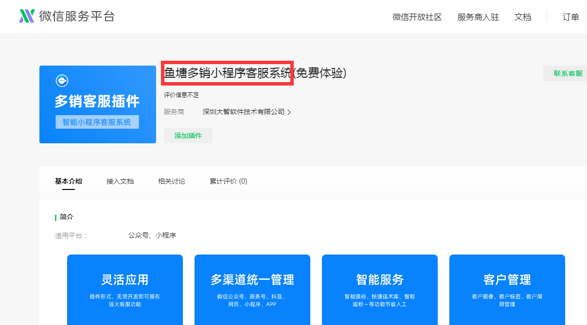587x325 pixels.
Task: Open the 累计评价 (0) tab
Action: [229, 181]
